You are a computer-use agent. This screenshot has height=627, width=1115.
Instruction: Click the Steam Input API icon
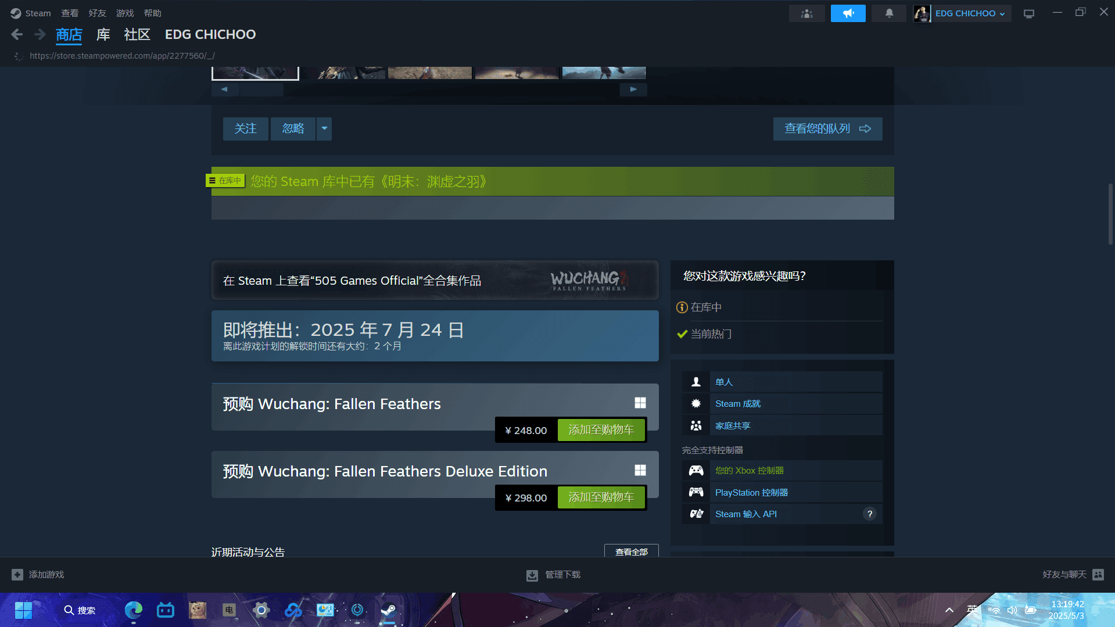point(695,514)
